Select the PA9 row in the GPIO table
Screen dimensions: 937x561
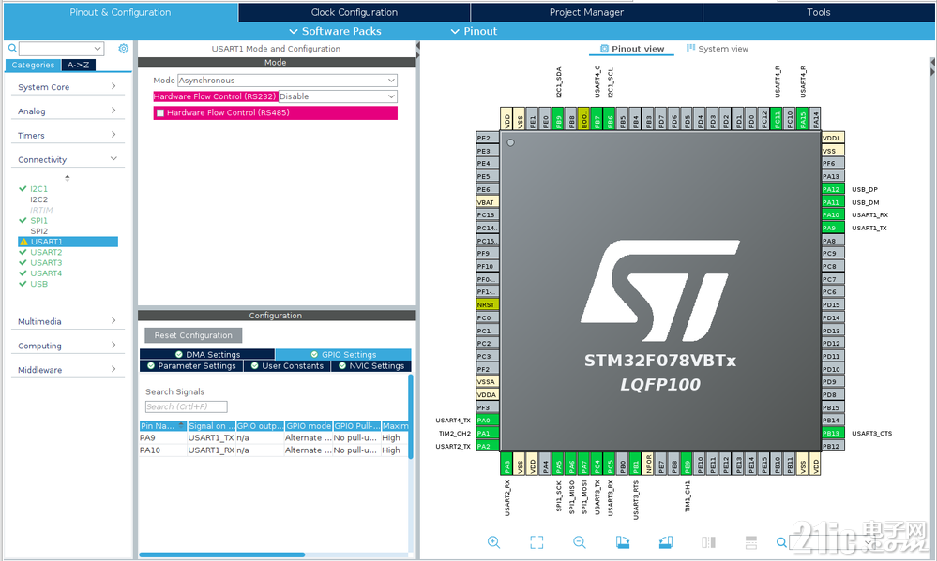pyautogui.click(x=274, y=437)
